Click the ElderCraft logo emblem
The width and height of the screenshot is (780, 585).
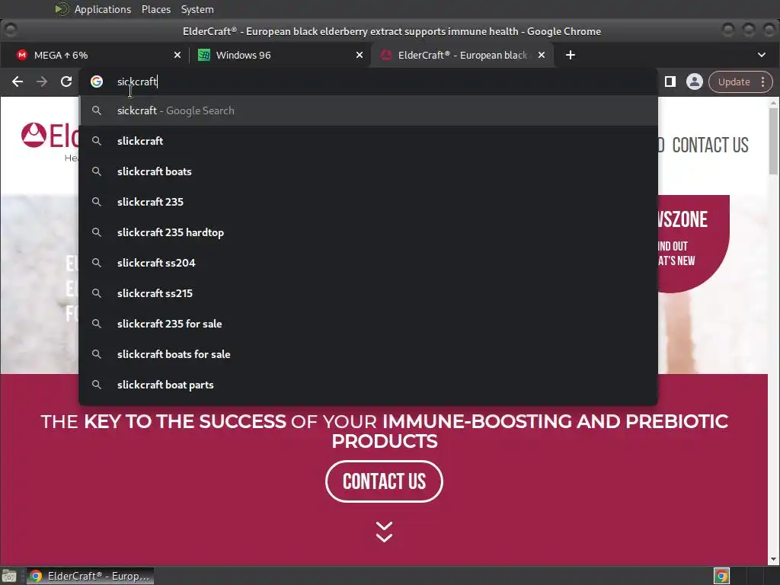click(x=34, y=135)
